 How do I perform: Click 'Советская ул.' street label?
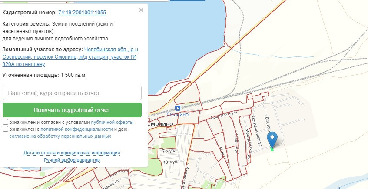(x=224, y=115)
